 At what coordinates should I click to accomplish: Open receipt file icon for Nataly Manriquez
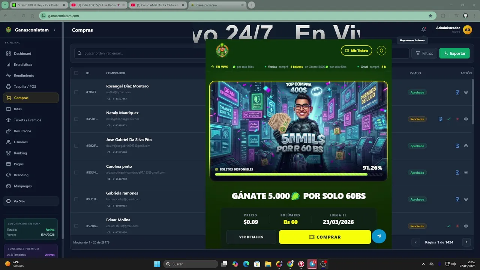[x=440, y=119]
